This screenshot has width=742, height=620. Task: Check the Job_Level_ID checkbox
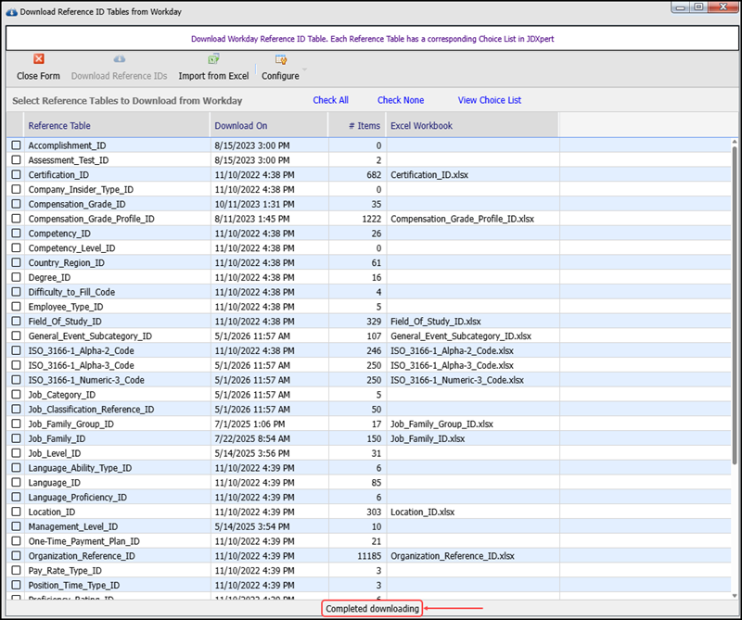(x=16, y=453)
